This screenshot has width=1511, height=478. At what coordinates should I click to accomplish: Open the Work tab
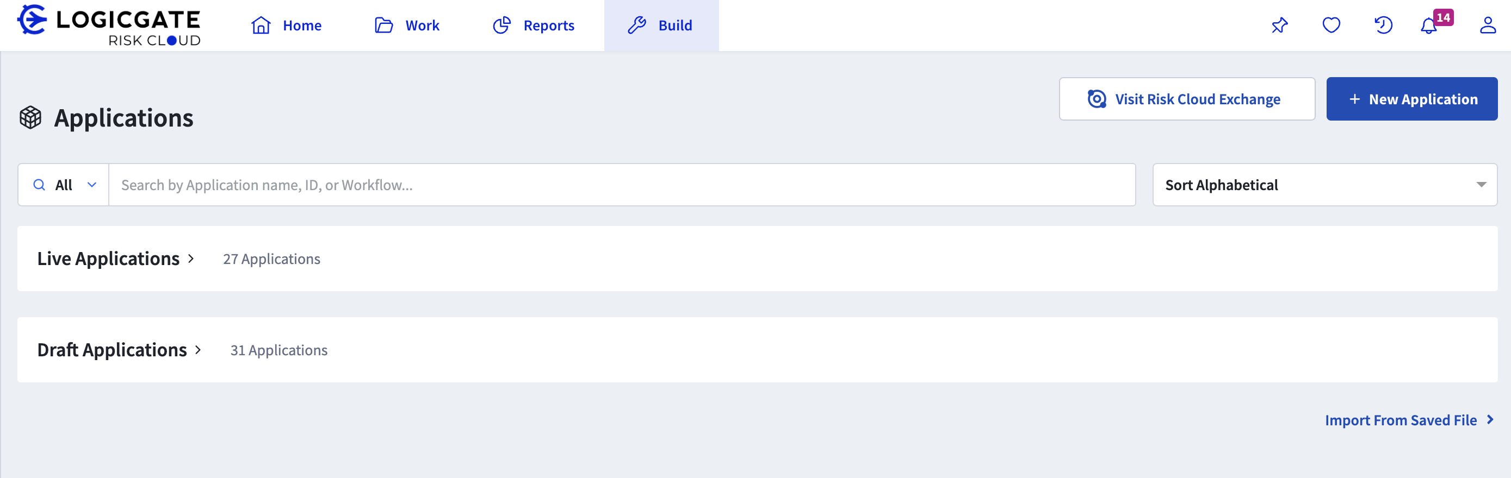407,25
